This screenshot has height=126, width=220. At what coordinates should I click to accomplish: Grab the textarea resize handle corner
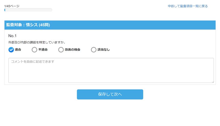213,82
